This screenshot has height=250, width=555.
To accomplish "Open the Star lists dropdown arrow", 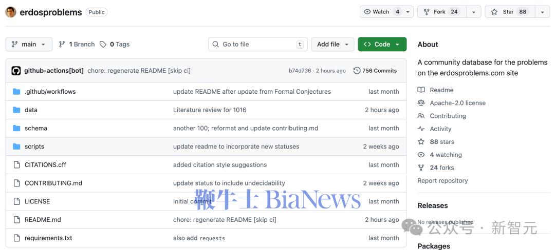I will click(x=542, y=12).
